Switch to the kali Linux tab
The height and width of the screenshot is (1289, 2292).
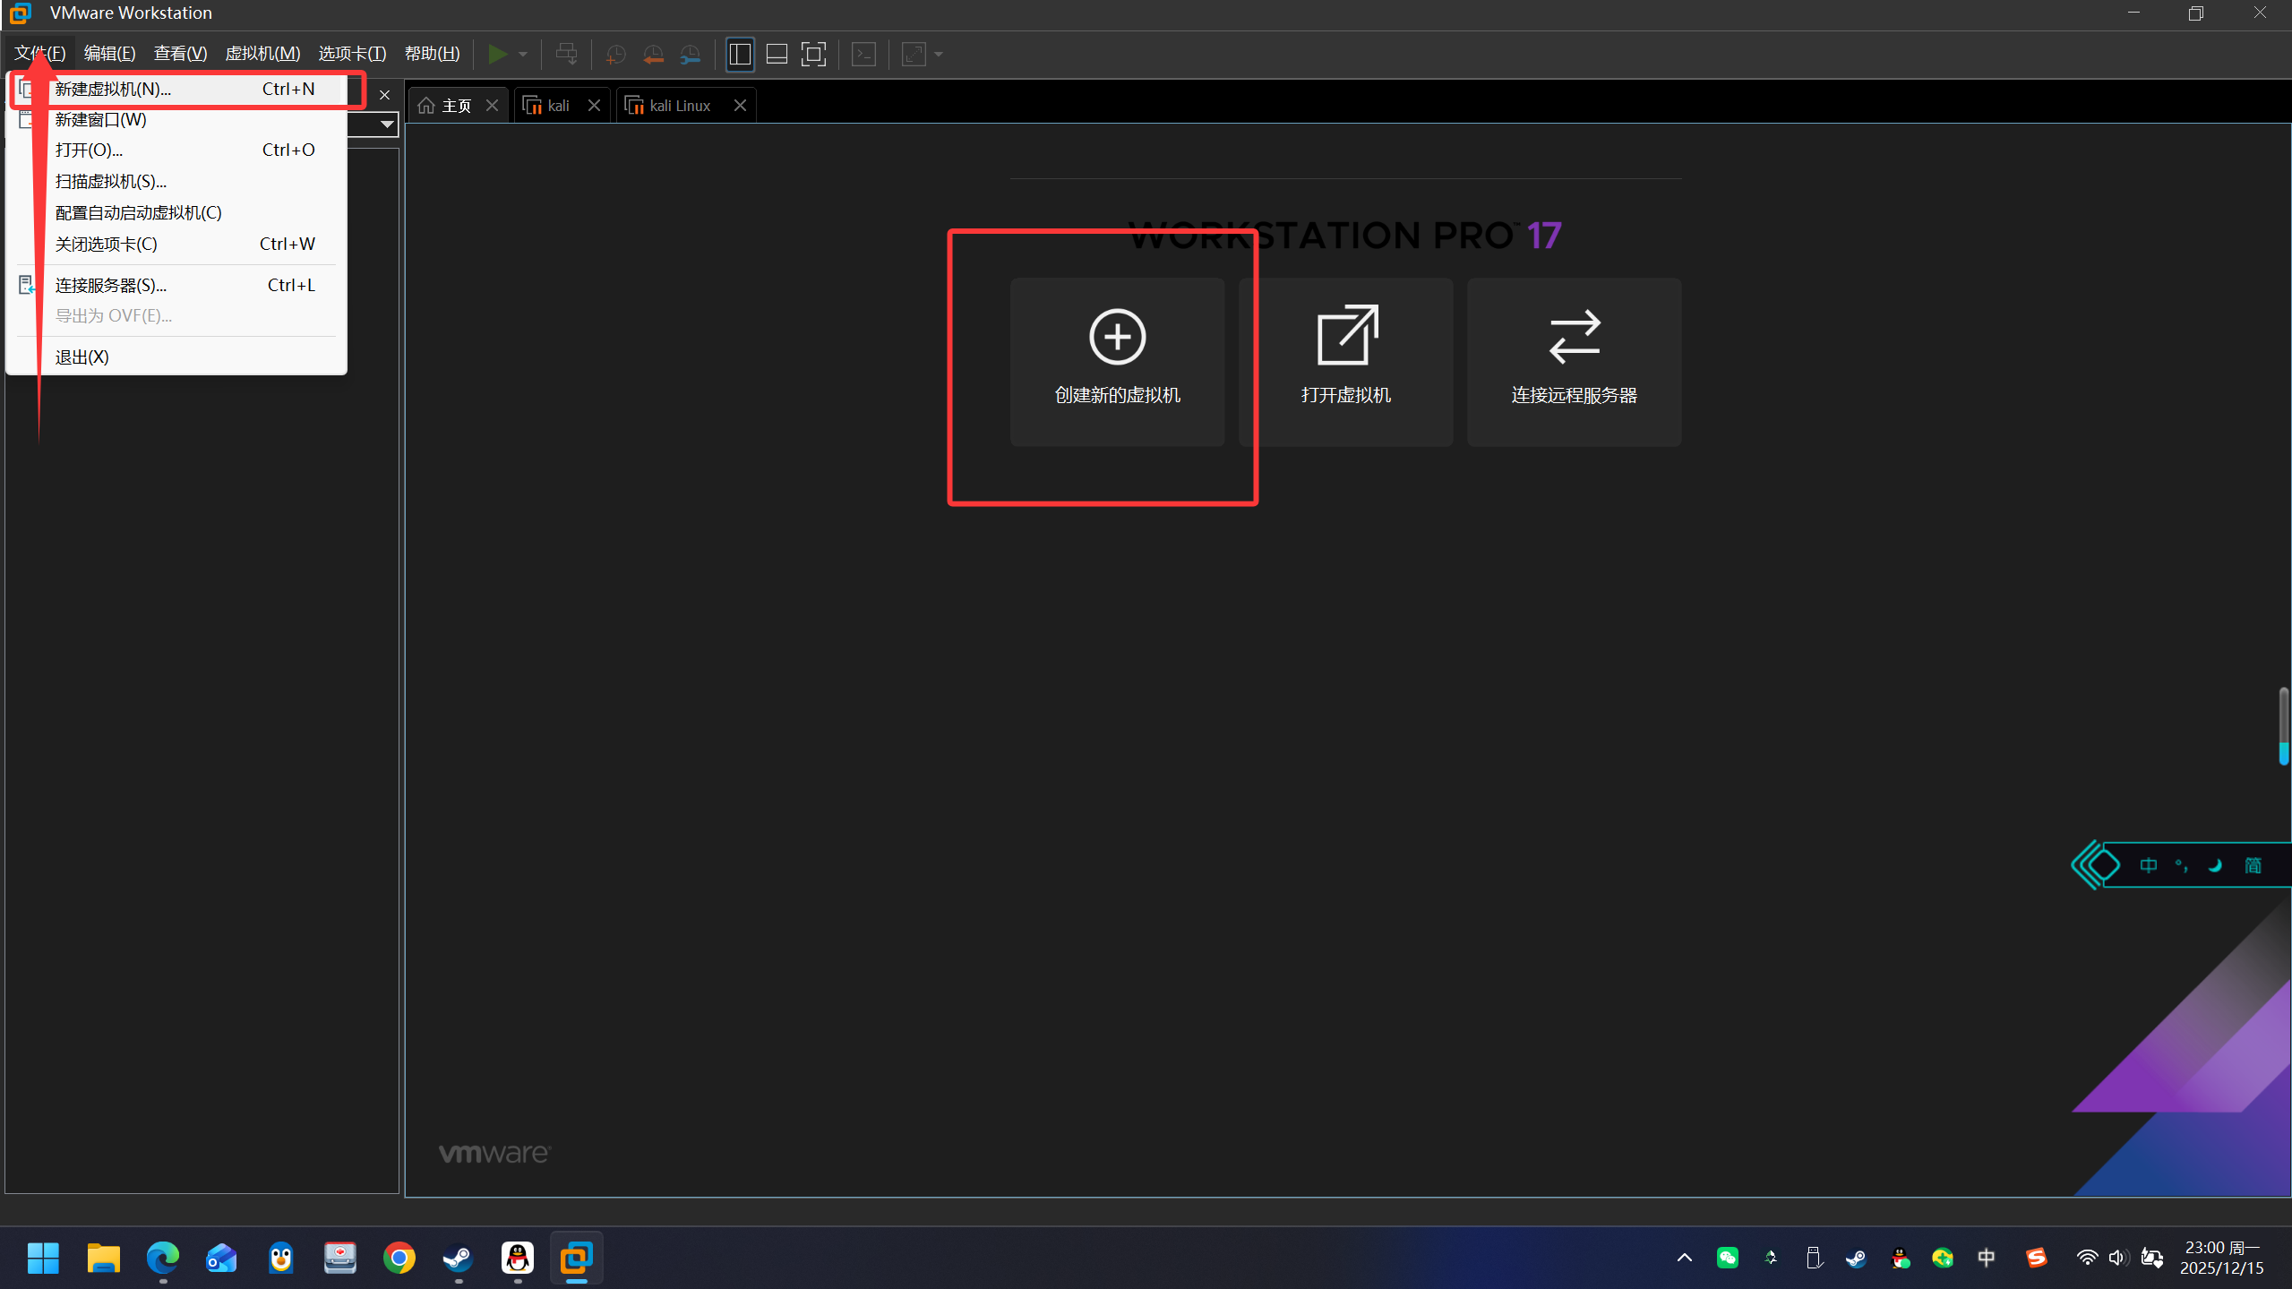coord(679,106)
